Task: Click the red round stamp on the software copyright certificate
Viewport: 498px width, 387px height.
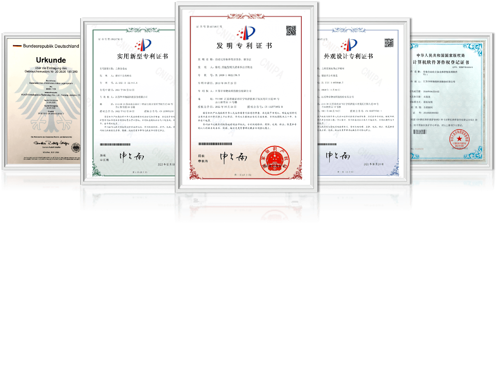Action: [459, 139]
